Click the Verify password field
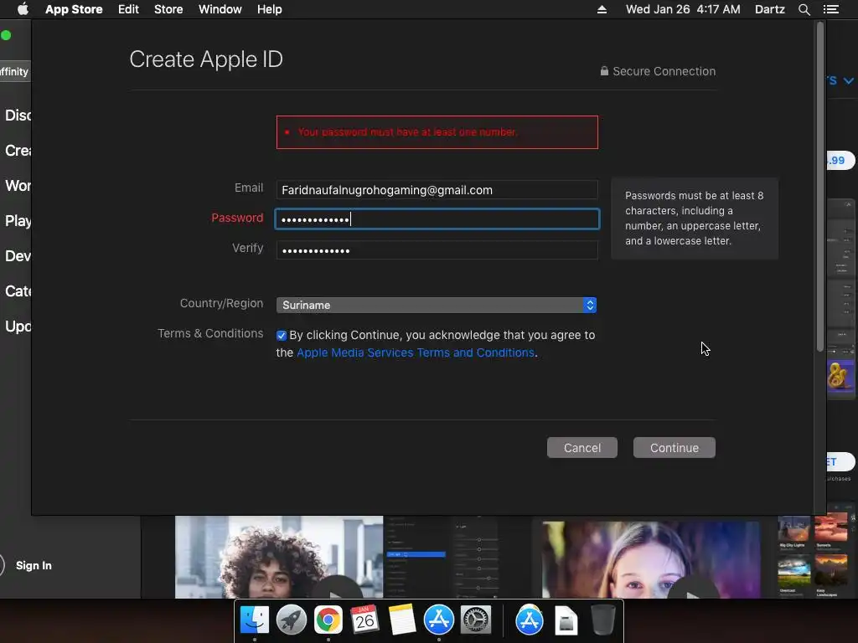Viewport: 858px width, 643px height. click(x=437, y=250)
